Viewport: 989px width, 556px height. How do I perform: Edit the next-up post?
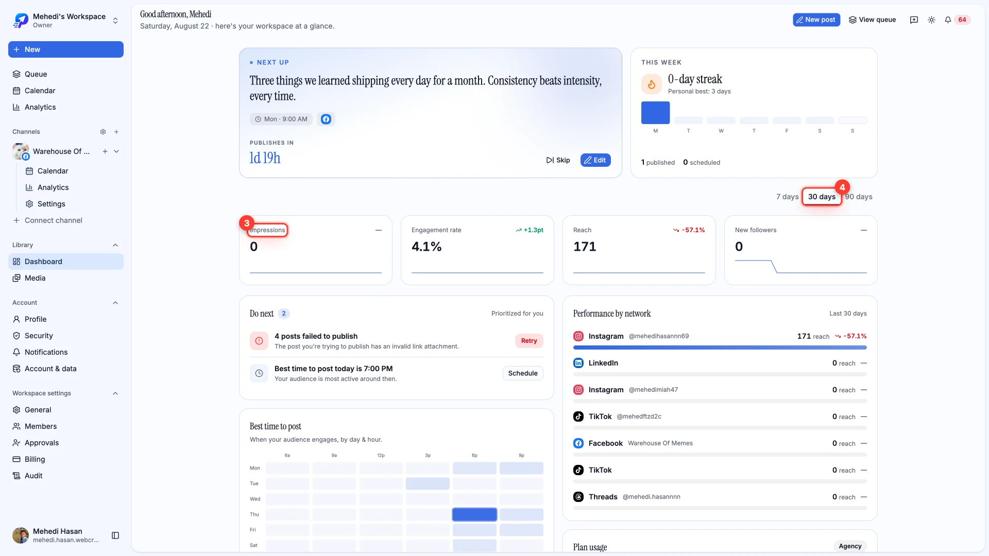(595, 160)
